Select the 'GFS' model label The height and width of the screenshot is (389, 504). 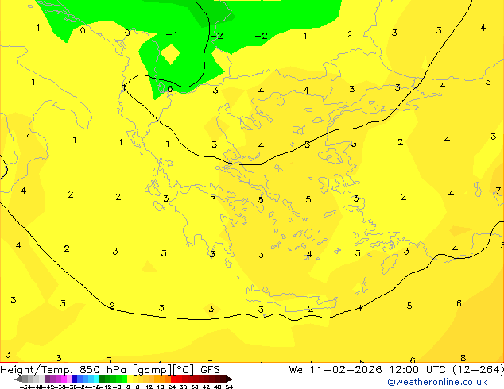(x=210, y=370)
